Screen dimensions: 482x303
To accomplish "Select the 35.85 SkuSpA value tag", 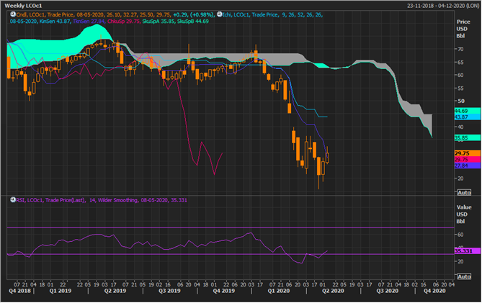I will tap(468, 138).
